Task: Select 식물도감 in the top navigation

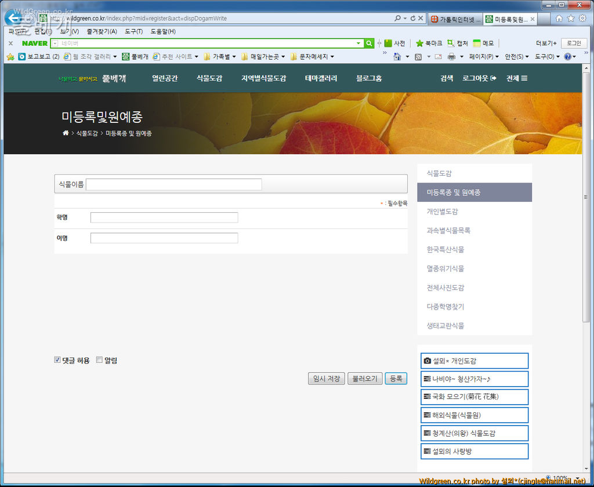Action: coord(209,78)
